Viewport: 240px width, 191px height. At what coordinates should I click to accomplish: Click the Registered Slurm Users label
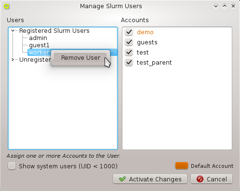pos(54,30)
